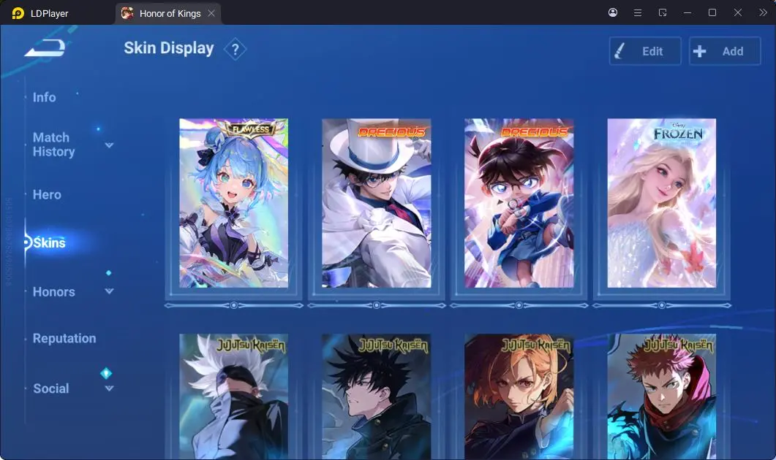Image resolution: width=776 pixels, height=460 pixels.
Task: Select the Flawless blue-haired girl skin card
Action: point(233,203)
